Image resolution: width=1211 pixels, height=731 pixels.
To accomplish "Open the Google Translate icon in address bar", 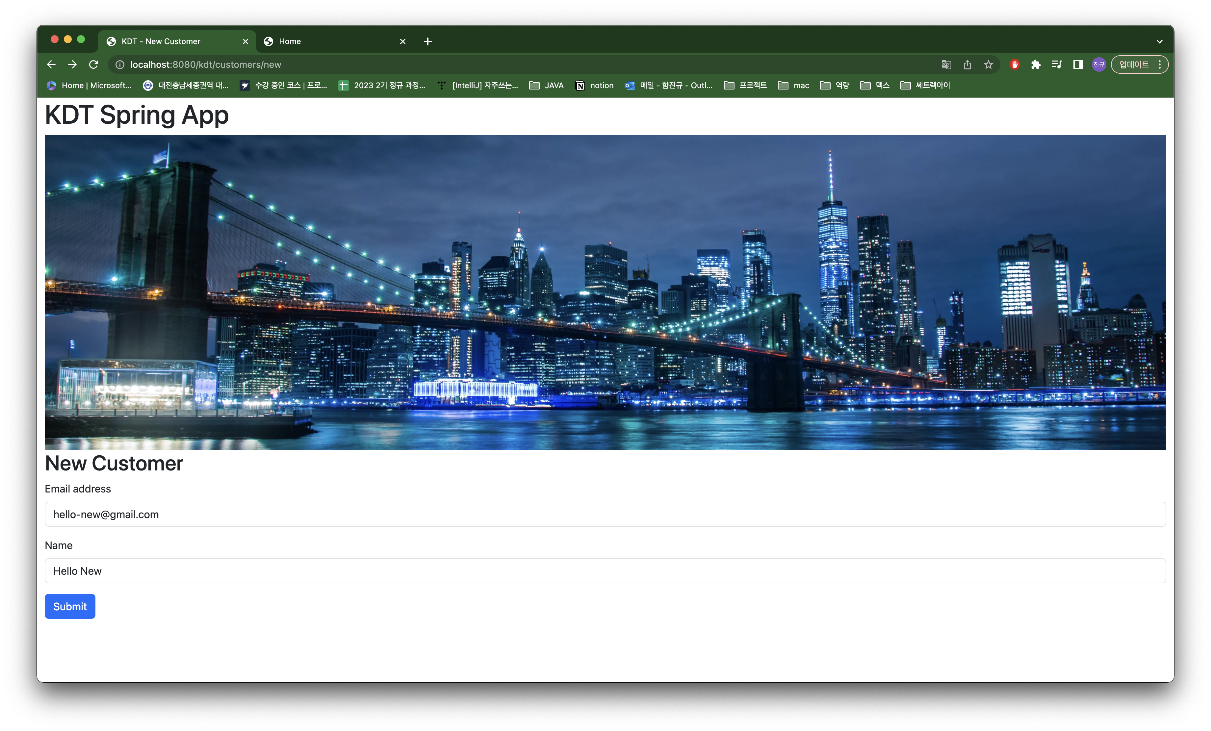I will point(946,64).
